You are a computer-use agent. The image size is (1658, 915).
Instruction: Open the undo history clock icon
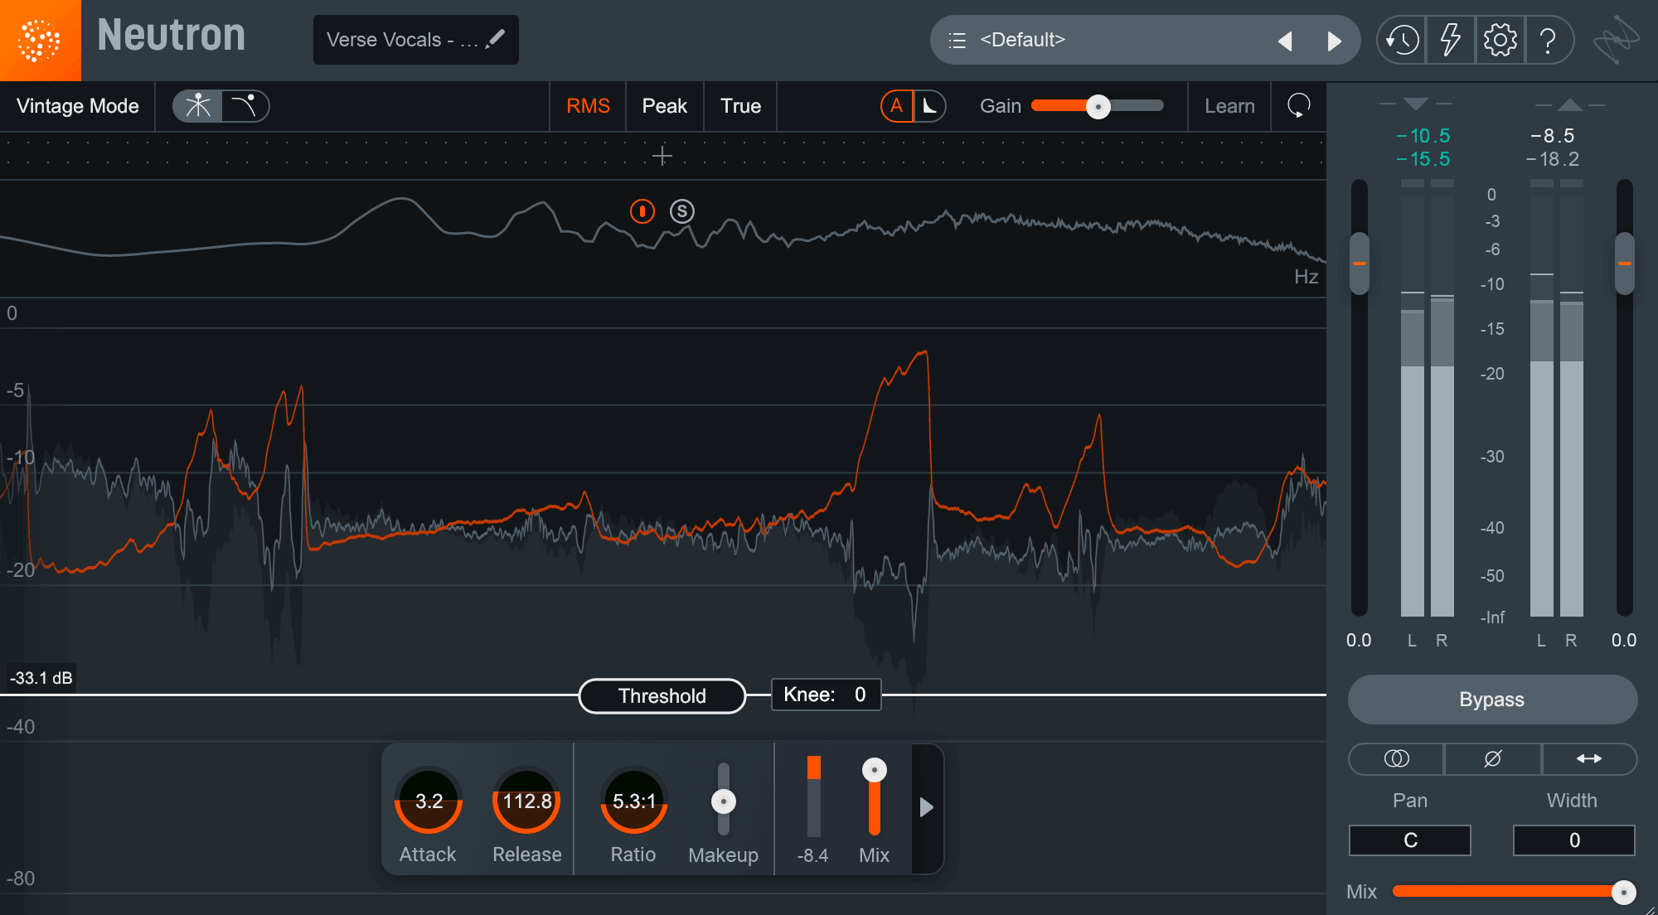tap(1402, 40)
